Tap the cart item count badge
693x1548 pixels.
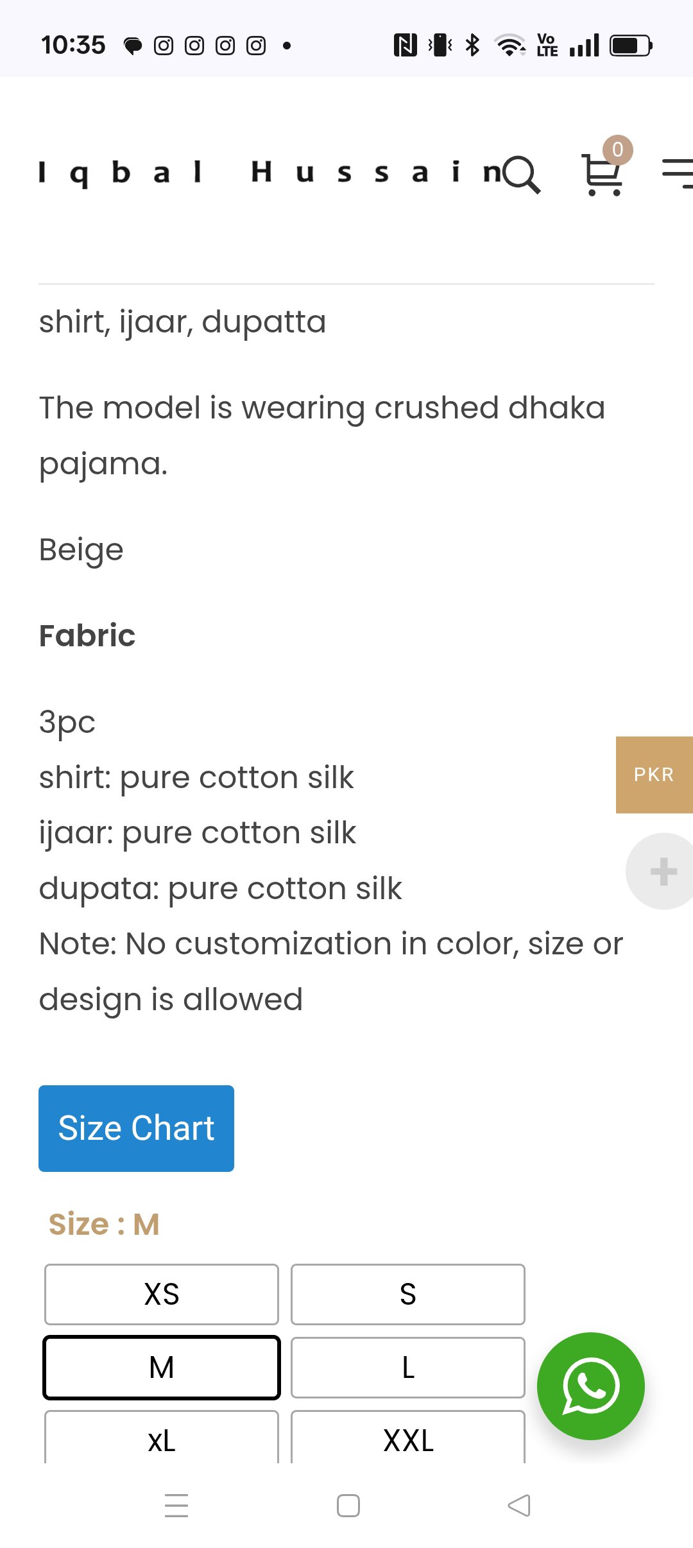coord(617,150)
